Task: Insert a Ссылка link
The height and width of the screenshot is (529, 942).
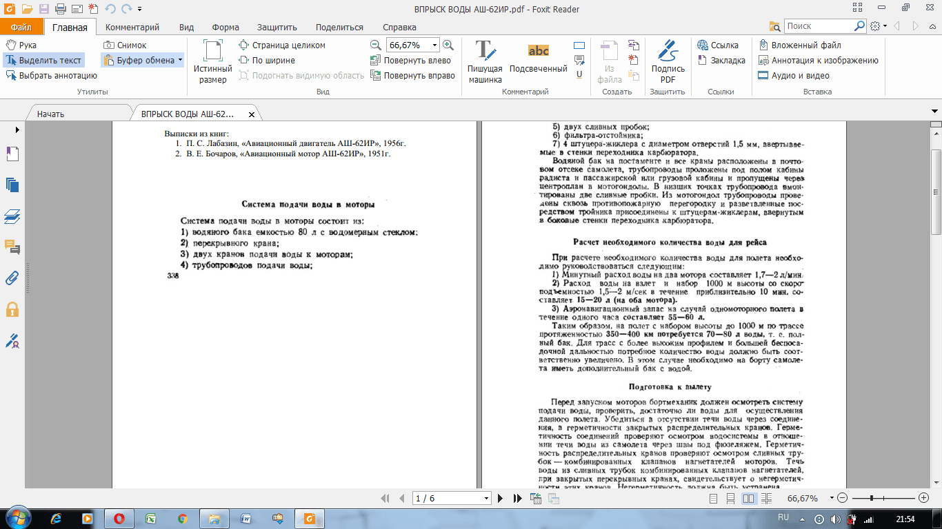Action: 718,45
